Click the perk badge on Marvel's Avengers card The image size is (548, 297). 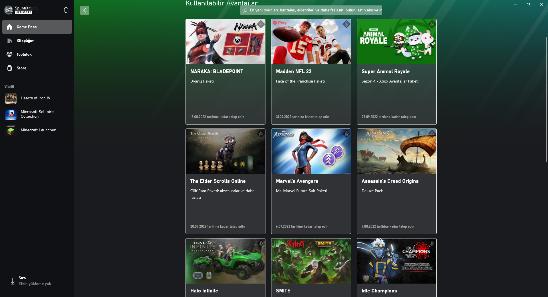coord(346,134)
